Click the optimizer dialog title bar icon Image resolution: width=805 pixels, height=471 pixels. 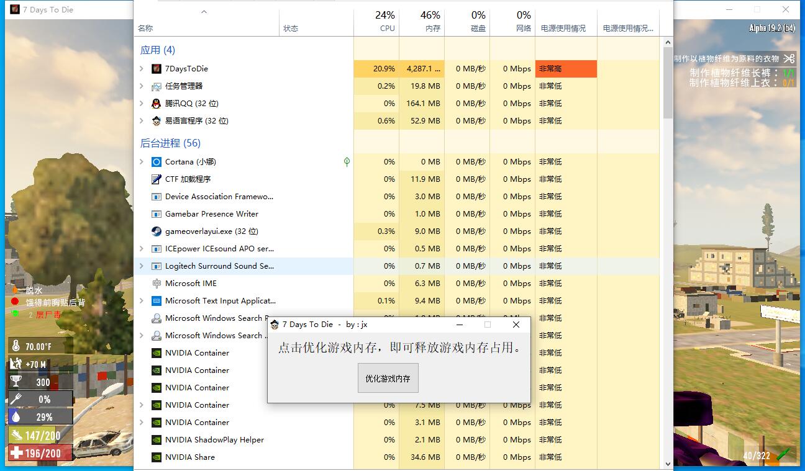click(275, 325)
